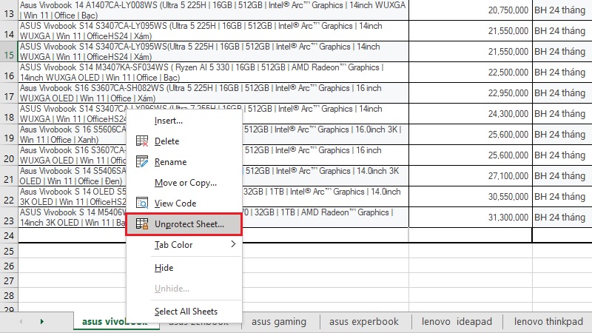Click the Rename sheet pencil icon
592x333 pixels.
click(142, 161)
